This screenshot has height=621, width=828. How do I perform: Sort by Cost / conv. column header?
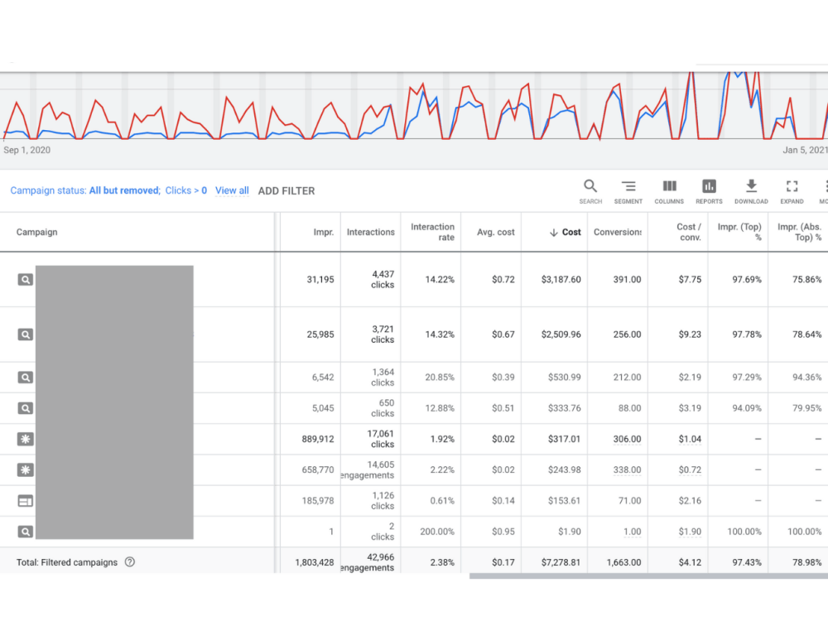coord(689,232)
